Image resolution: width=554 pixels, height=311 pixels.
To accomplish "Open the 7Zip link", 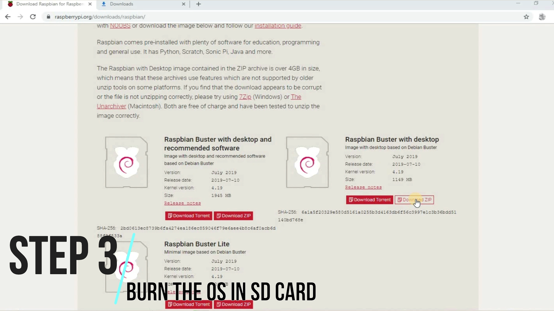I will [245, 97].
